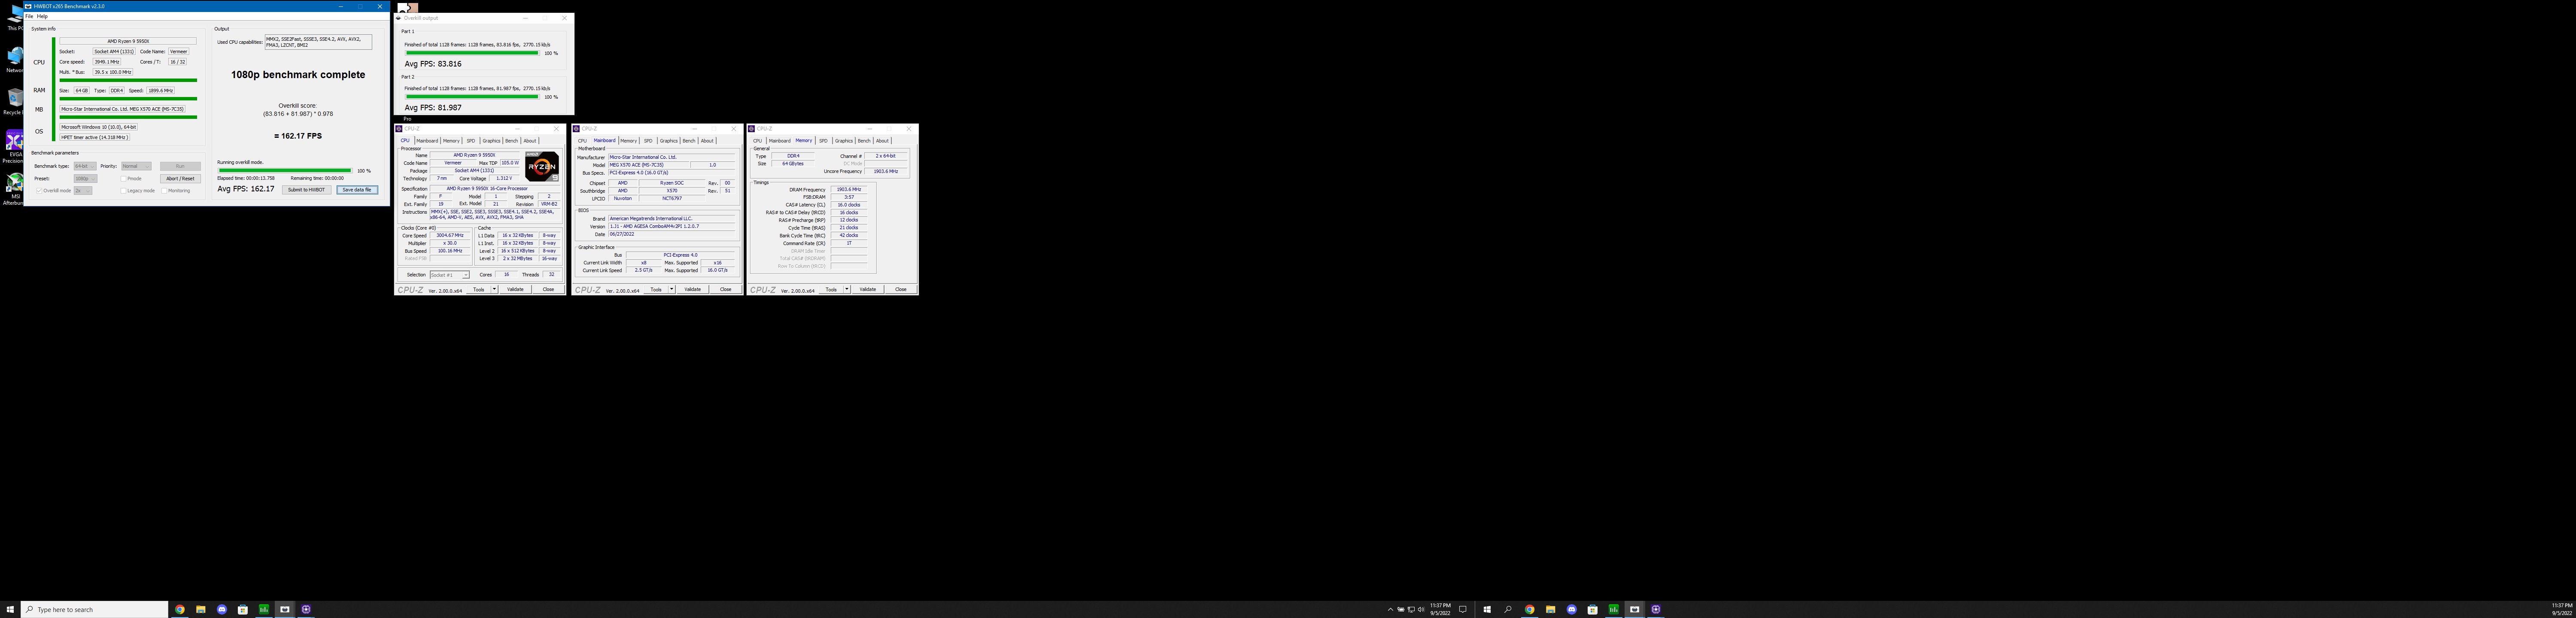The width and height of the screenshot is (2576, 618).
Task: Open Discord from the left taskbar
Action: (222, 609)
